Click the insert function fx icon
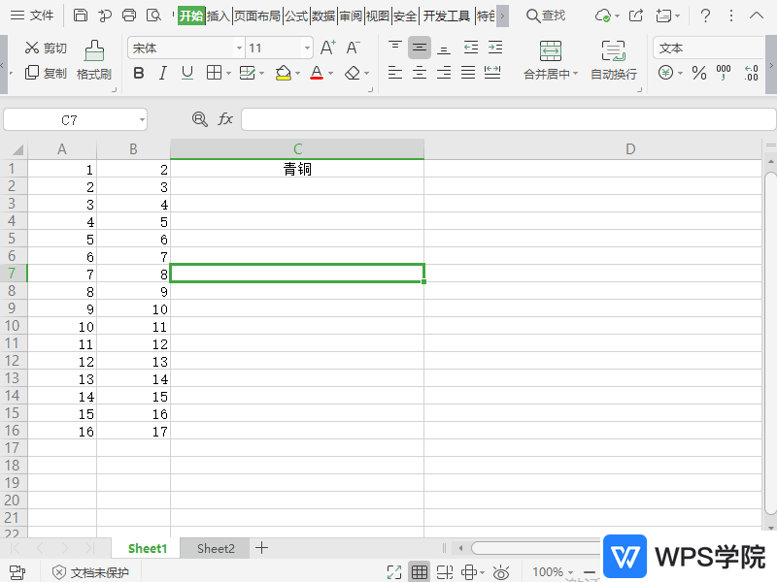777x582 pixels. click(225, 119)
